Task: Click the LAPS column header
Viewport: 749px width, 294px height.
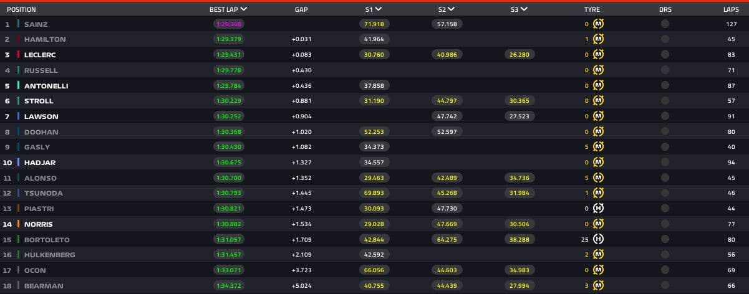Action: (730, 10)
